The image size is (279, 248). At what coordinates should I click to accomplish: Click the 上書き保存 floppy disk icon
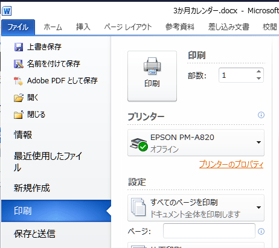pyautogui.click(x=19, y=47)
